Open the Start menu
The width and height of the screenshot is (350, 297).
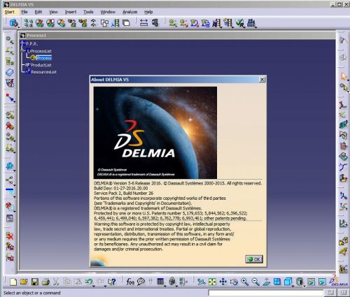click(10, 12)
